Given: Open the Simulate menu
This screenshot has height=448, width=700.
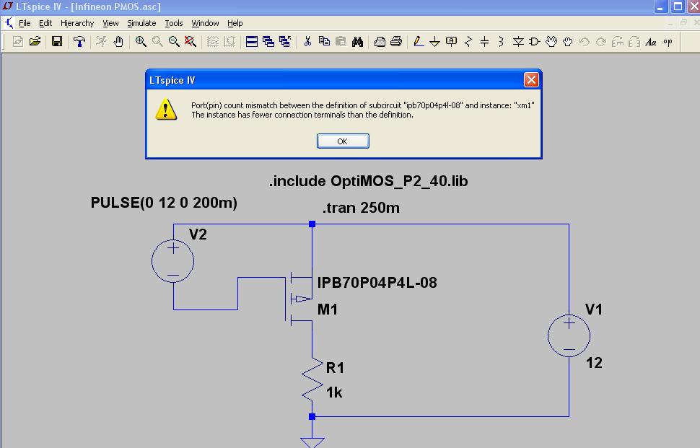Looking at the screenshot, I should (141, 23).
